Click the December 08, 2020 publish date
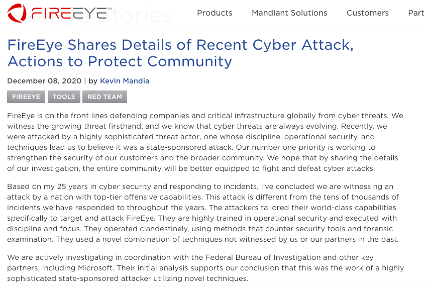 pos(44,81)
